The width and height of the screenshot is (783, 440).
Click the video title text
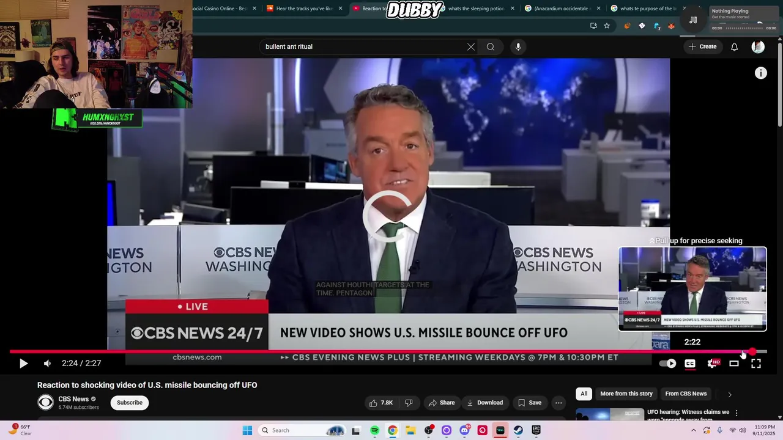point(147,385)
